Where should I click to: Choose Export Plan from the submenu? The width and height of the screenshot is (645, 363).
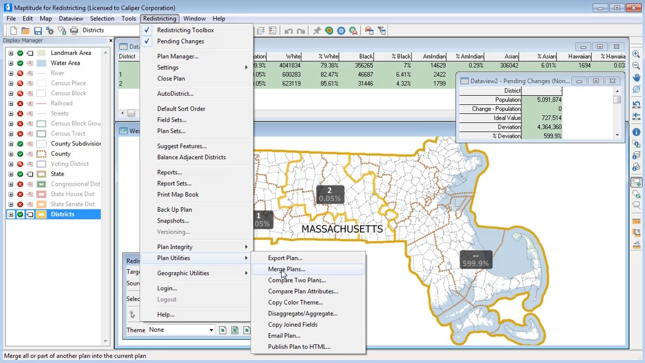(x=285, y=258)
